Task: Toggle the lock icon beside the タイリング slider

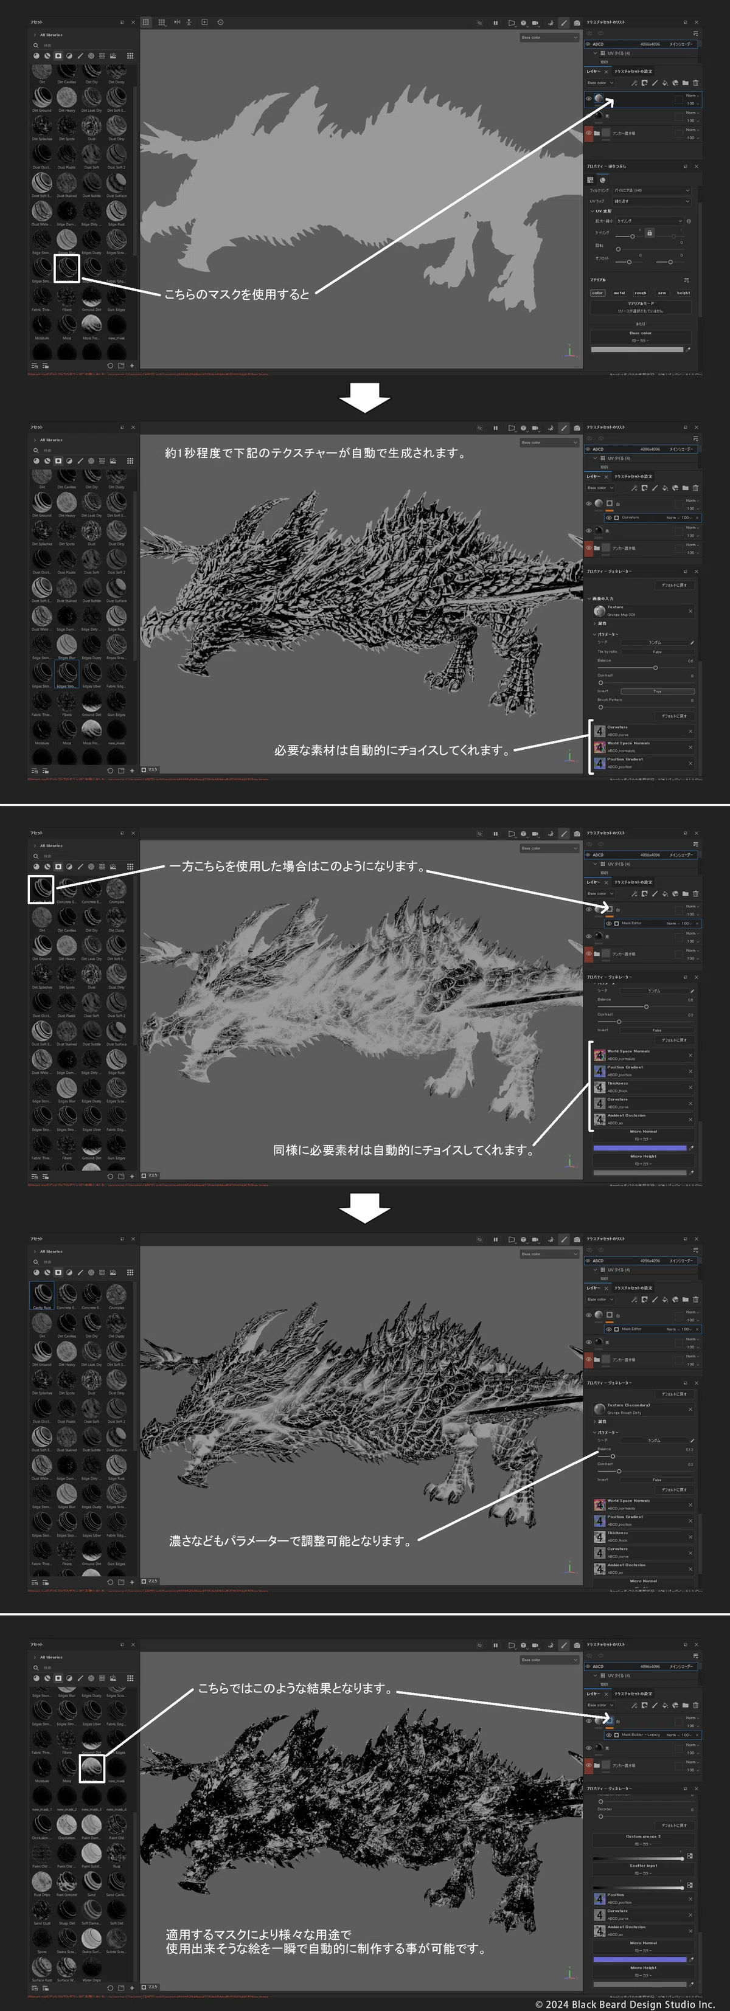Action: tap(650, 234)
